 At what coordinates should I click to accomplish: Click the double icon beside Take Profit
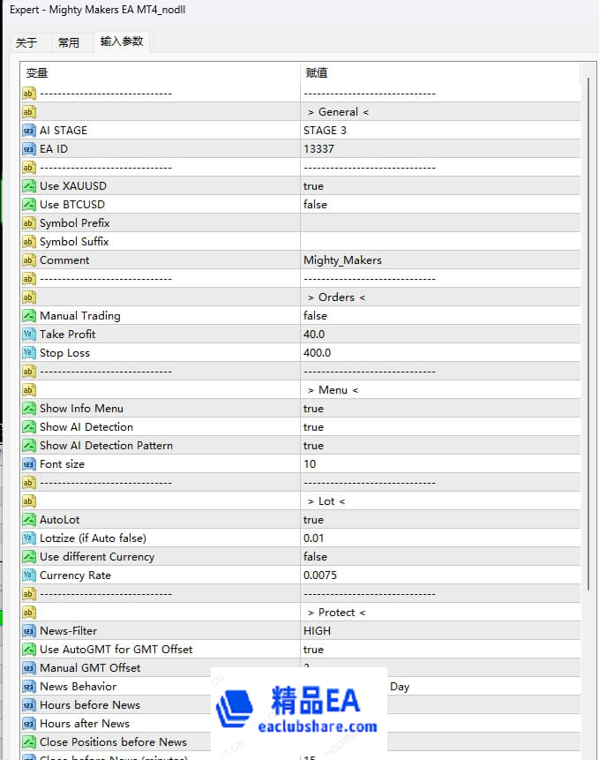tap(28, 335)
